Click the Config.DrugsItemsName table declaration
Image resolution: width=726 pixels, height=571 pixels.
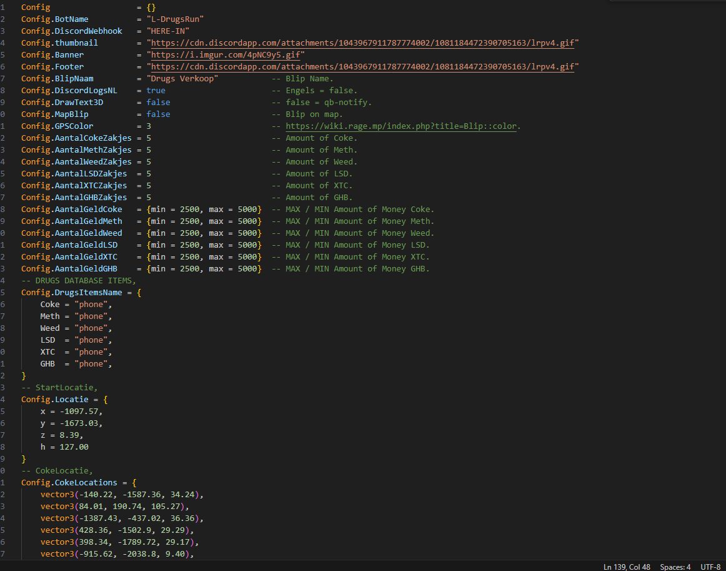tap(81, 293)
